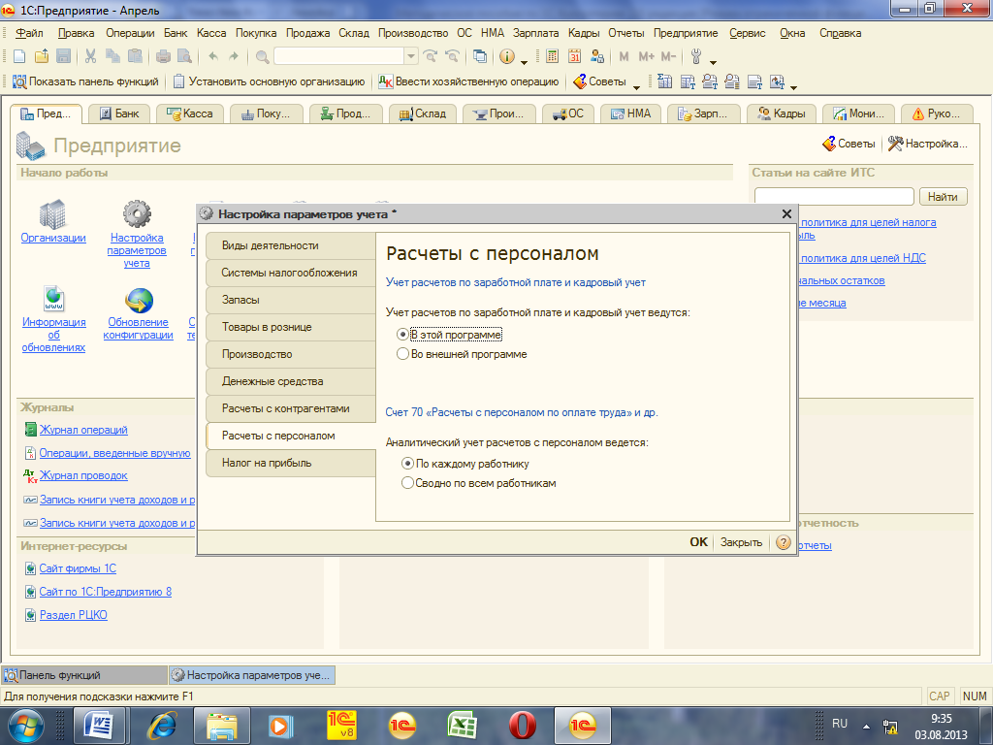This screenshot has height=745, width=993.
Task: Click the Save diskette toolbar icon
Action: point(63,57)
